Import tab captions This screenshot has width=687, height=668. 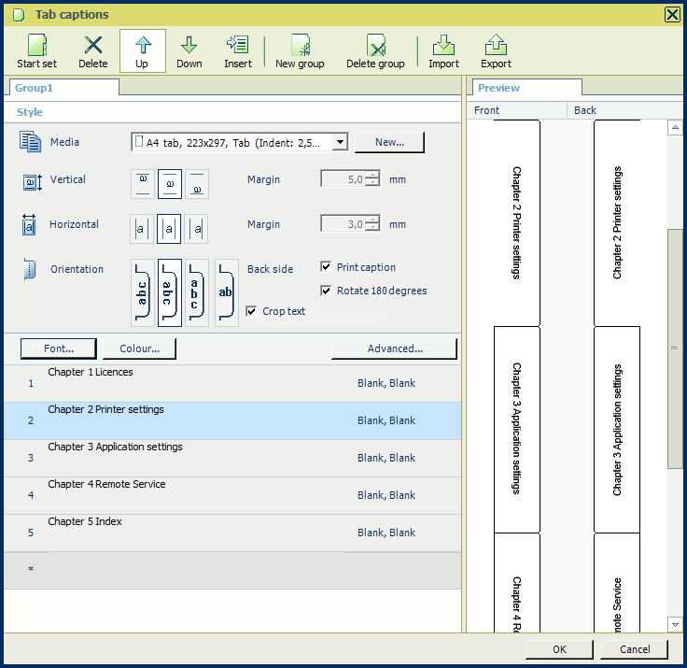tap(443, 51)
